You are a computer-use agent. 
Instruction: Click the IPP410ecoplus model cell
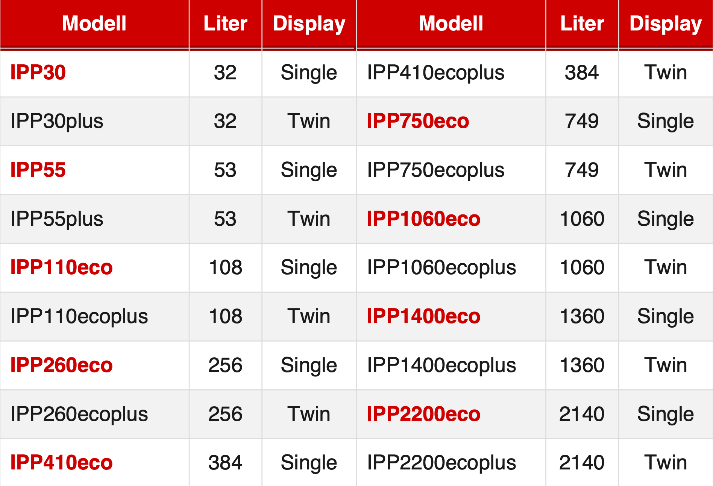point(451,73)
